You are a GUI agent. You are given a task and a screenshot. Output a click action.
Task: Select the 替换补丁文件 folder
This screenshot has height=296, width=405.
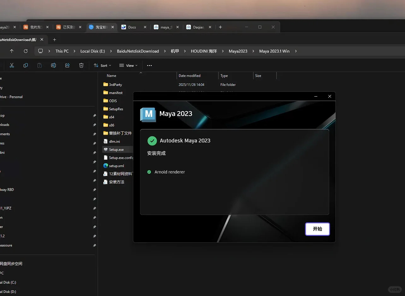118,133
